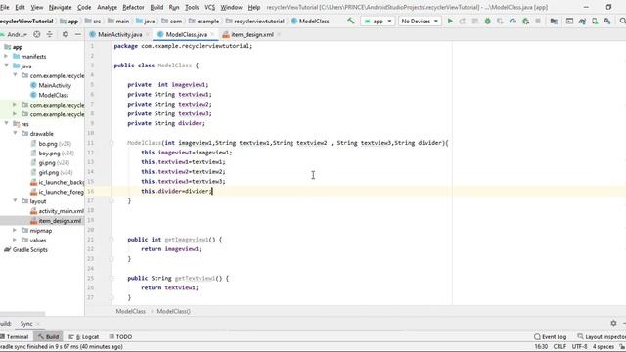626x352 pixels.
Task: Click the project panel horizontal scrollbar
Action: (22, 314)
